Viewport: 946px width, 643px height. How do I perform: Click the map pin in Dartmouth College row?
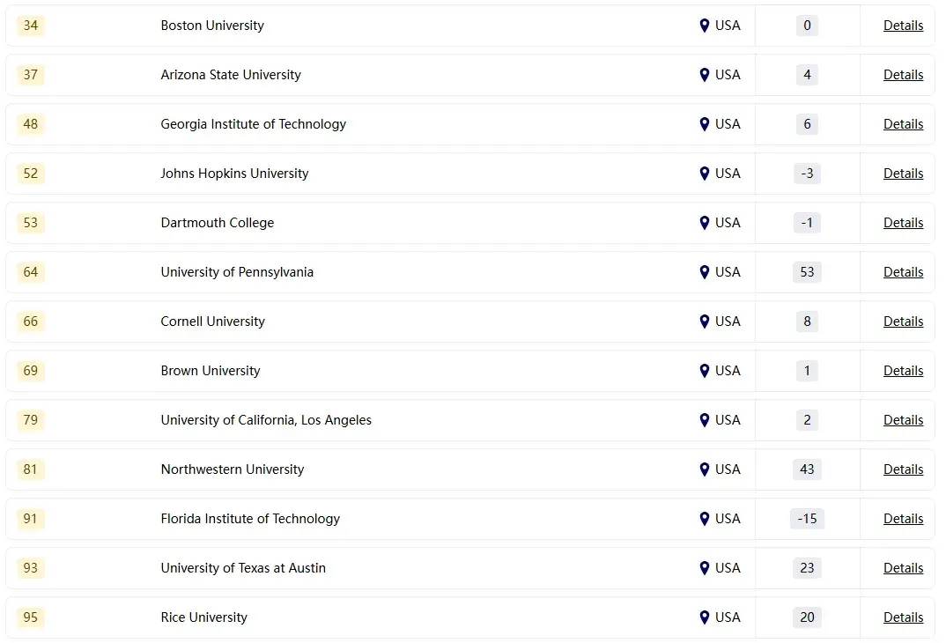(x=704, y=223)
